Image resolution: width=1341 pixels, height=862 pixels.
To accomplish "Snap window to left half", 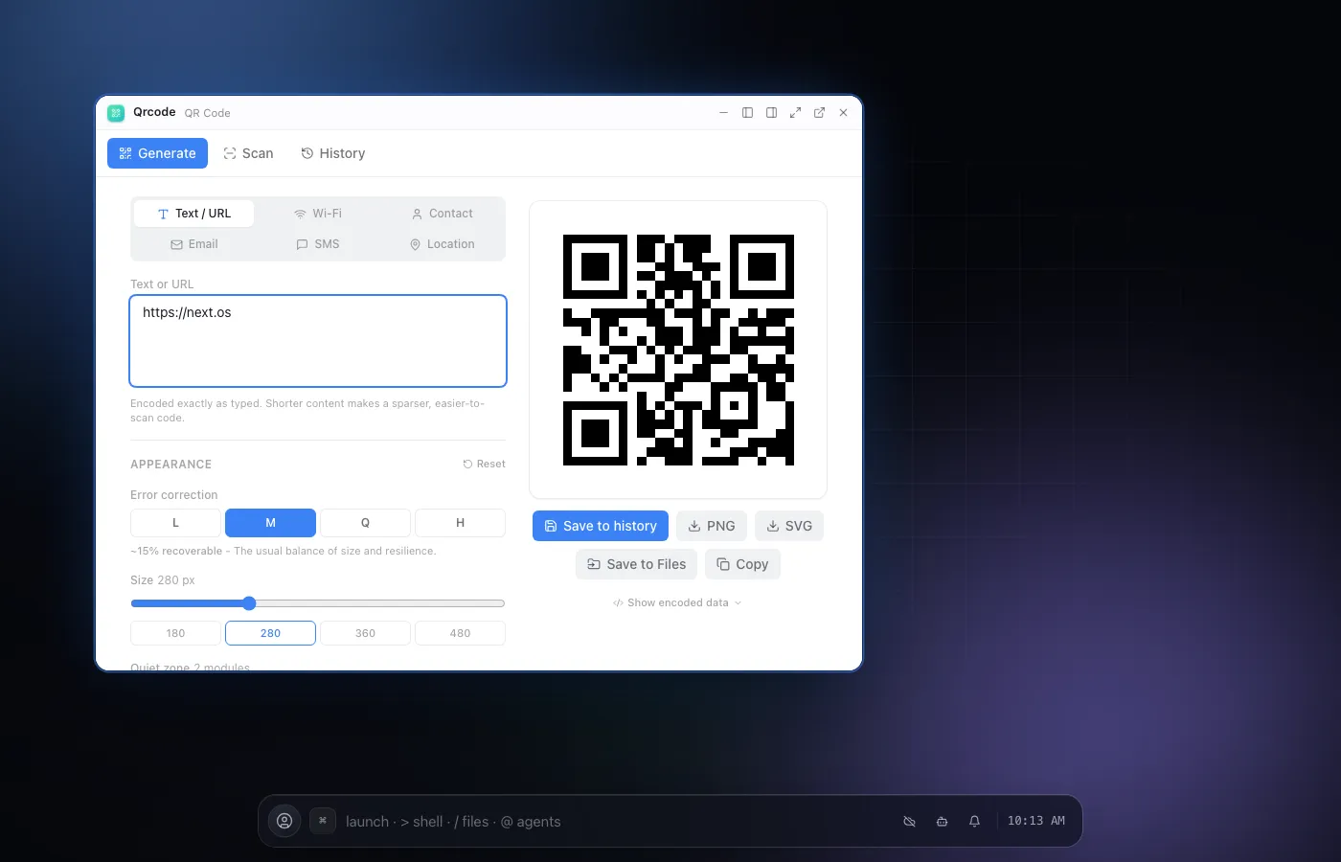I will (x=747, y=113).
